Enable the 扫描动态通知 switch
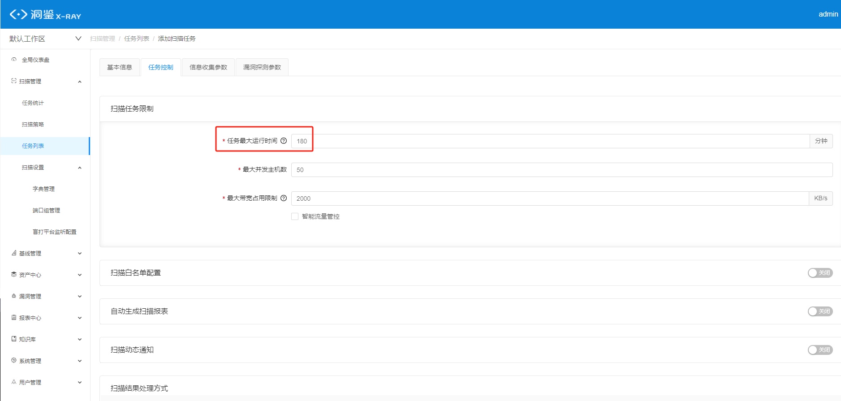The height and width of the screenshot is (401, 841). click(x=819, y=350)
